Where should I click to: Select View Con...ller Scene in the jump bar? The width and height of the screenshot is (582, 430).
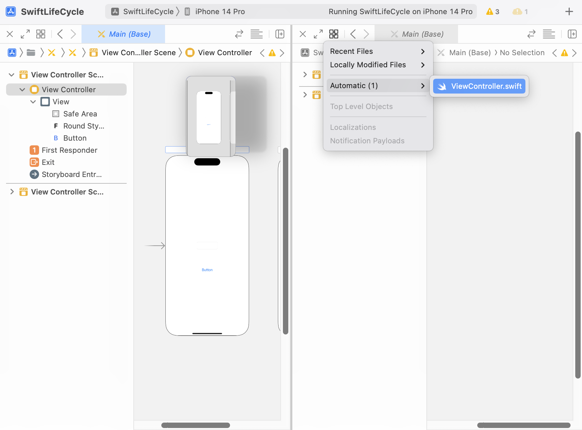pyautogui.click(x=133, y=52)
